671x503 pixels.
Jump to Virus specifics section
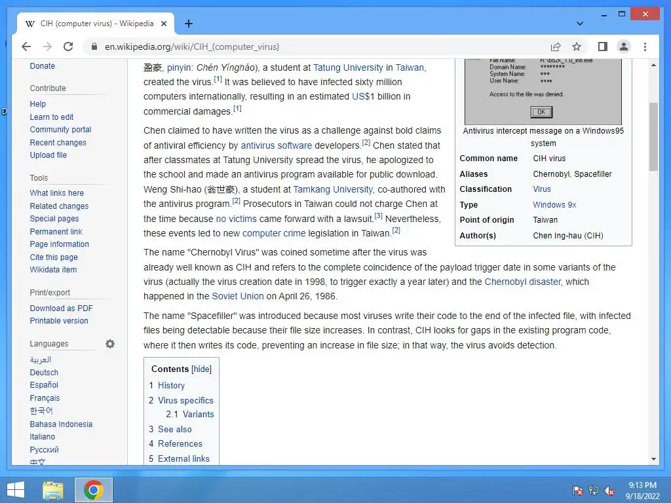[185, 400]
